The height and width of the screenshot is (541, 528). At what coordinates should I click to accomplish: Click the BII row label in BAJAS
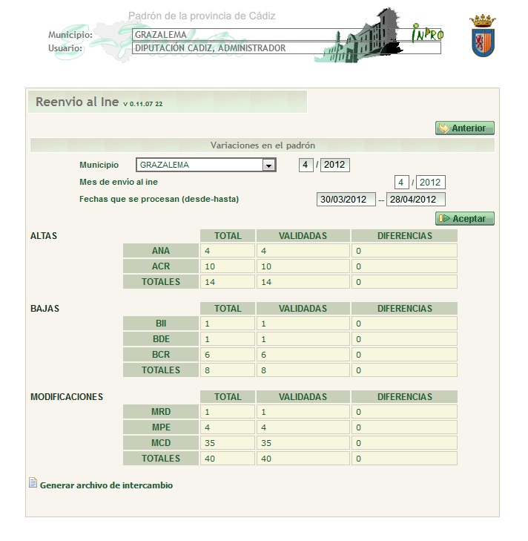[161, 324]
